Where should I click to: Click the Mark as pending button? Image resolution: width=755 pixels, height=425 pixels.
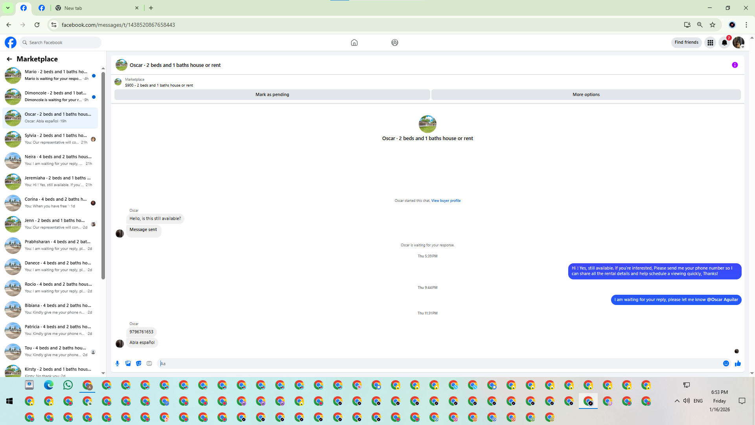click(272, 94)
